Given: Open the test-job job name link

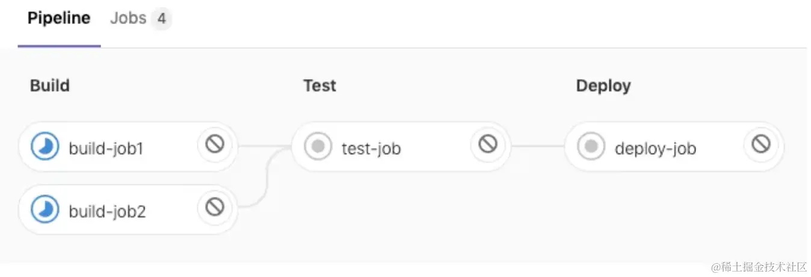Looking at the screenshot, I should 371,148.
